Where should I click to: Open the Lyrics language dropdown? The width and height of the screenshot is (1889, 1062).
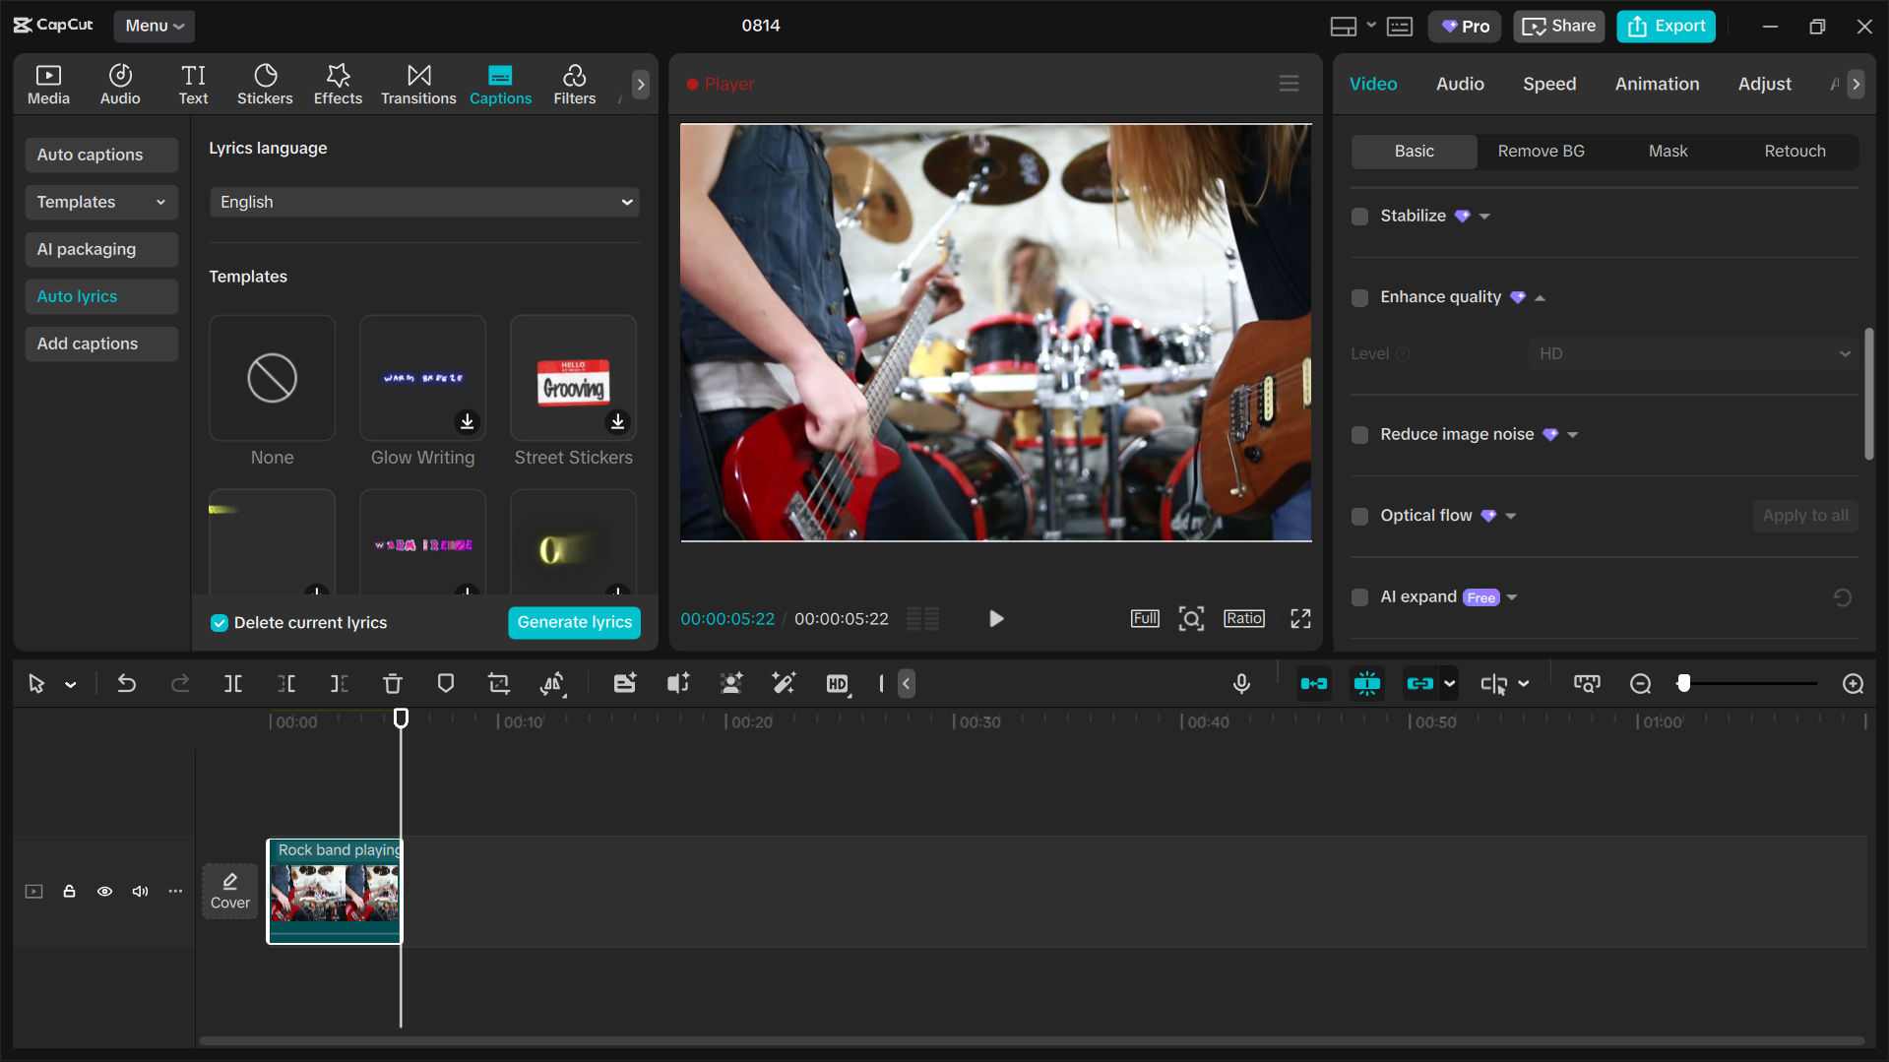[x=424, y=202]
